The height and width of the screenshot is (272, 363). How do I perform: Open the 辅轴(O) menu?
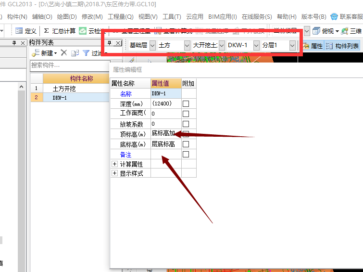(42, 17)
